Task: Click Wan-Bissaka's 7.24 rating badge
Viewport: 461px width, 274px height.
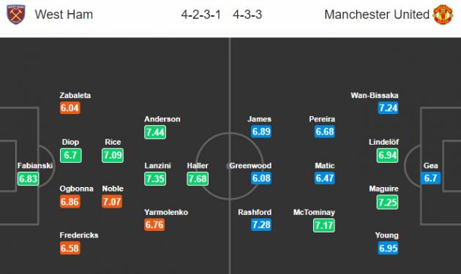Action: (388, 108)
